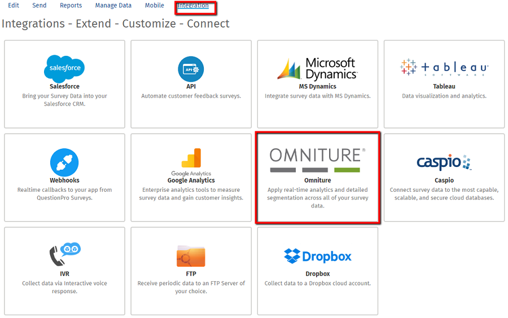Click the Salesforce cloud logo icon
This screenshot has height=318, width=508.
[64, 68]
